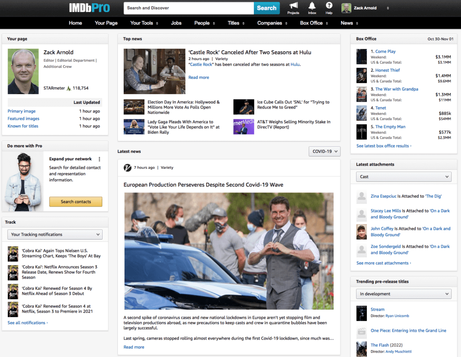Click the Come Play poster thumbnail
Image resolution: width=461 pixels, height=357 pixels.
click(362, 56)
